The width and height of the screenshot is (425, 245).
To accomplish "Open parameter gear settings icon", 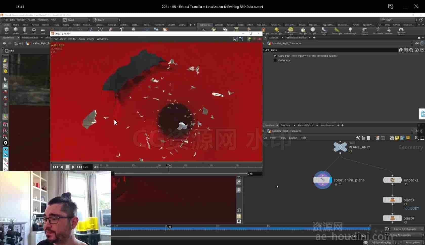I will 400,50.
